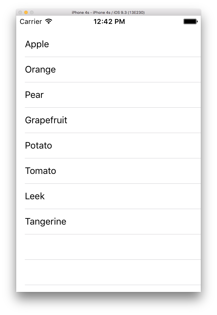217x315 pixels.
Task: Click empty space right of Leek
Action: point(123,196)
